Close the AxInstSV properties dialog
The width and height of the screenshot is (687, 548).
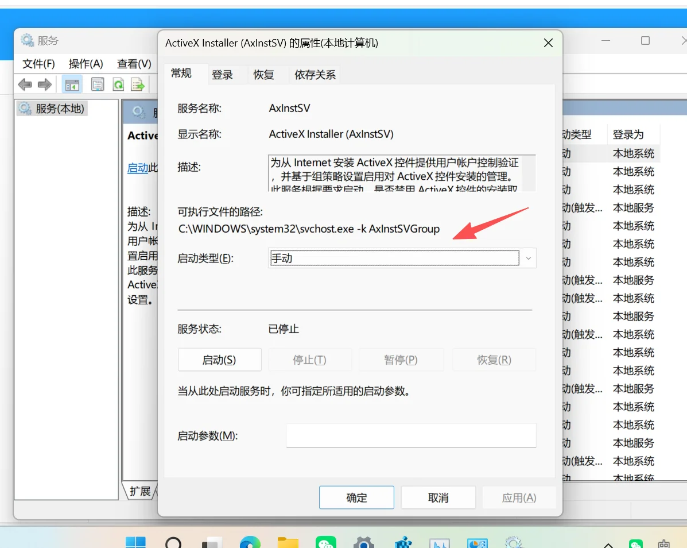pos(548,43)
